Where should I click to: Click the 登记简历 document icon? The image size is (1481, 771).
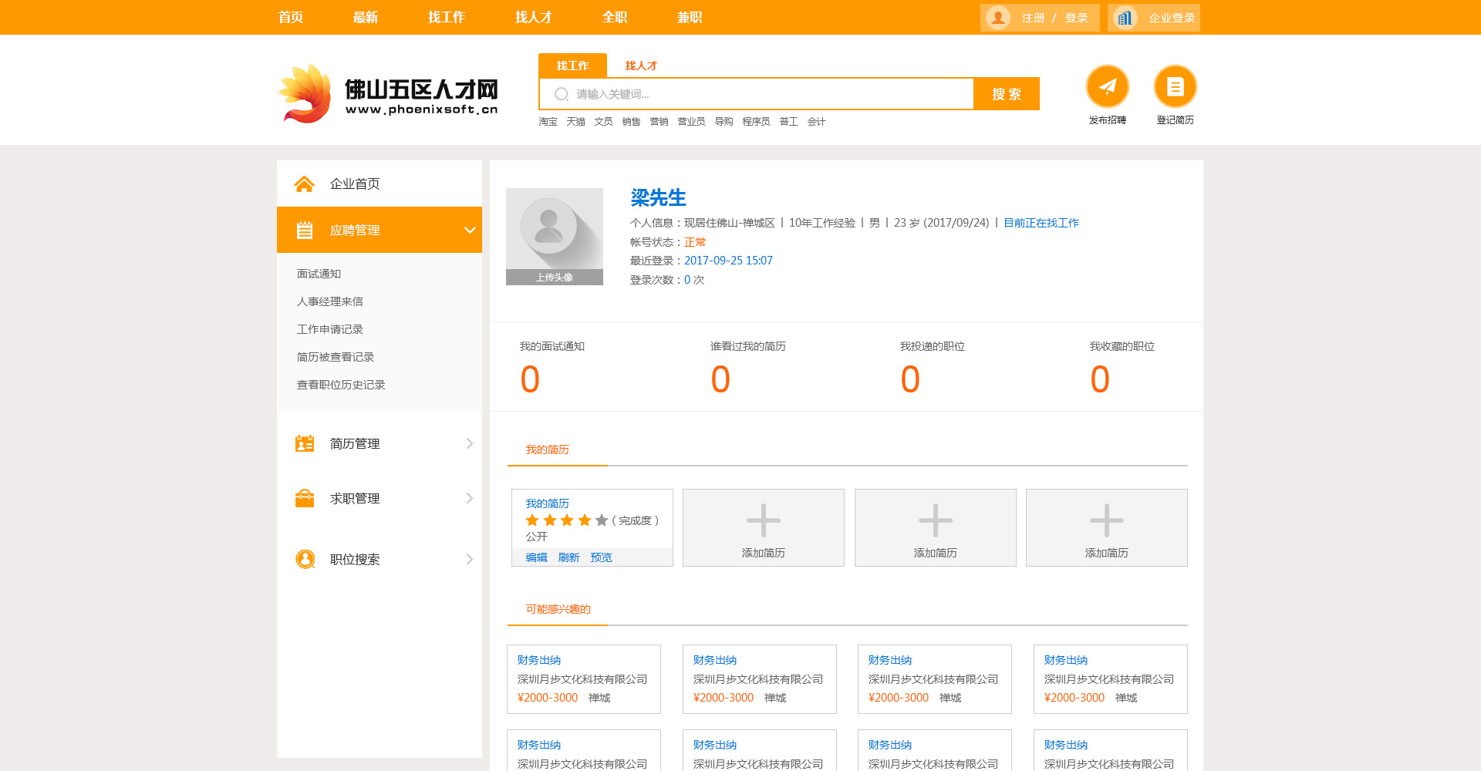pos(1175,86)
